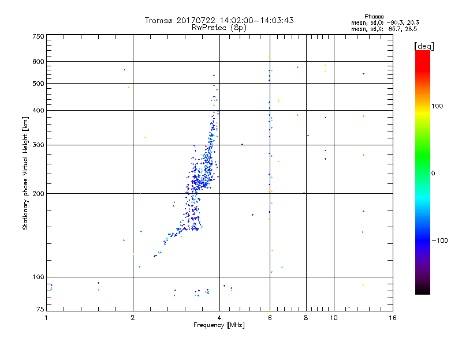
Task: Click the colorbar tick label '-100'
Action: pyautogui.click(x=439, y=240)
